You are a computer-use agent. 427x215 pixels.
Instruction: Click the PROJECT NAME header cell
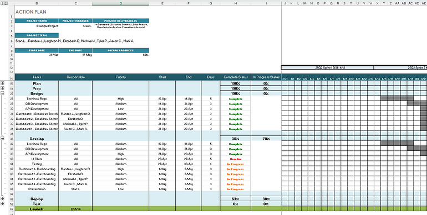(x=37, y=21)
